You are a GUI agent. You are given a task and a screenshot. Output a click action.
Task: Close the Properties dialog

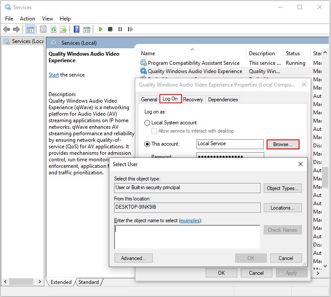click(304, 85)
